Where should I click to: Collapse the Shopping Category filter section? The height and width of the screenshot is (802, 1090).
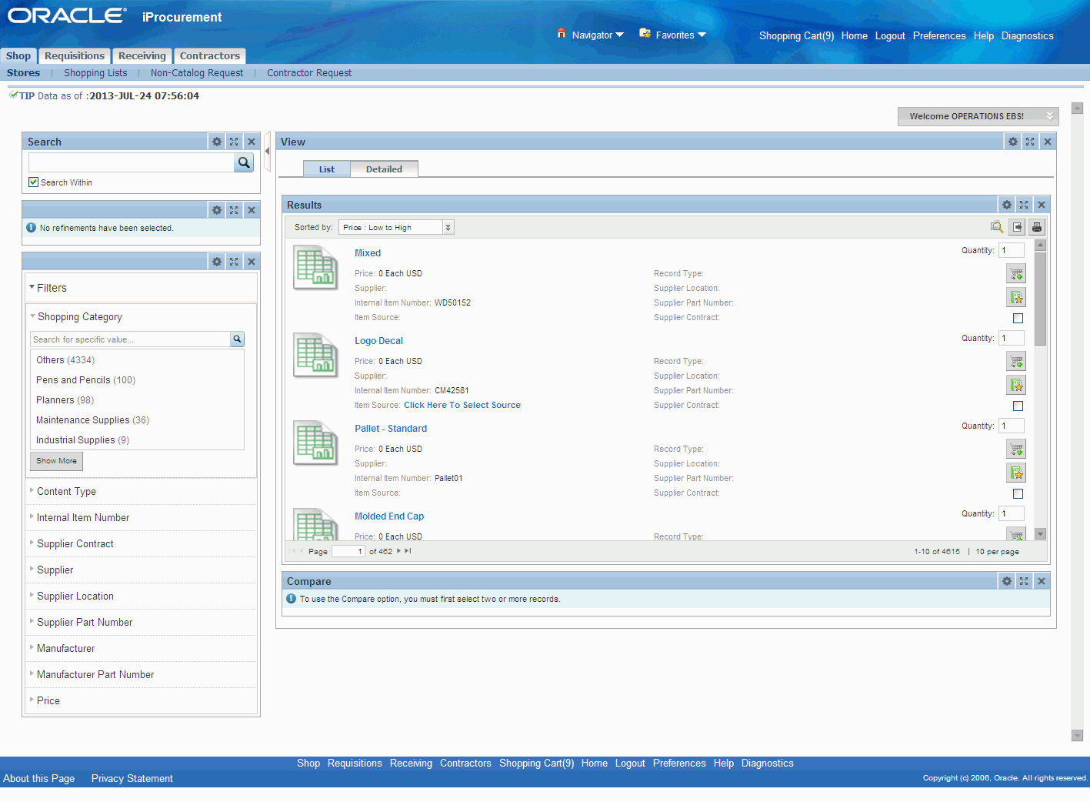tap(32, 316)
